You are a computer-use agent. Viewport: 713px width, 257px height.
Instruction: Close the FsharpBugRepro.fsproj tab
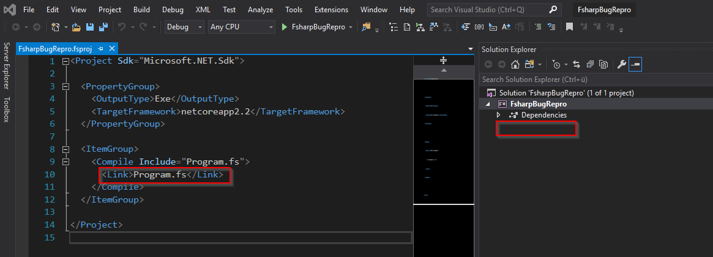[111, 49]
